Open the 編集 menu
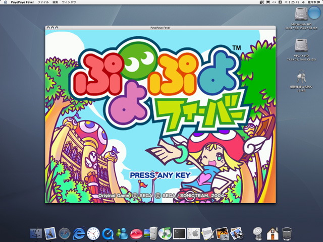Viewport: 323px width, 242px height. coord(55,2)
